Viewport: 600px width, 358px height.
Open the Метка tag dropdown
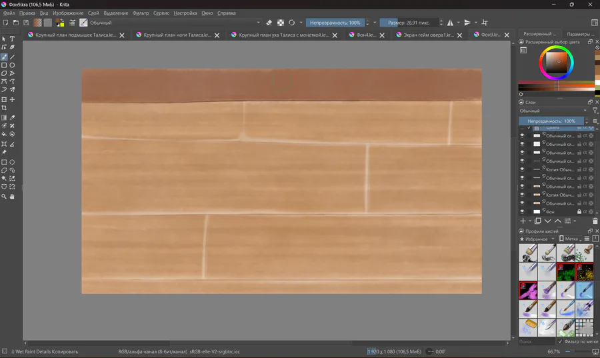(571, 239)
